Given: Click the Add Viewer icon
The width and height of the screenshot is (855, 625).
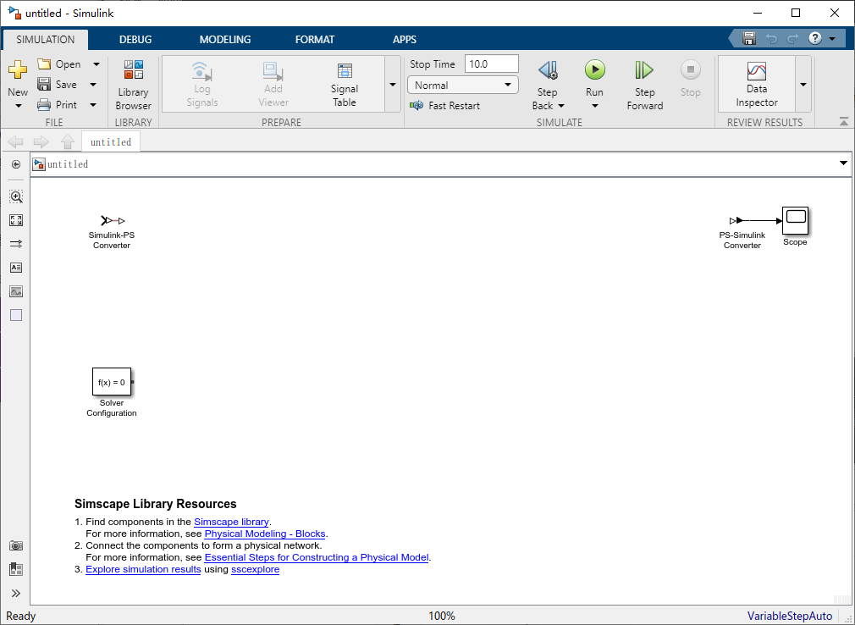Looking at the screenshot, I should tap(273, 71).
